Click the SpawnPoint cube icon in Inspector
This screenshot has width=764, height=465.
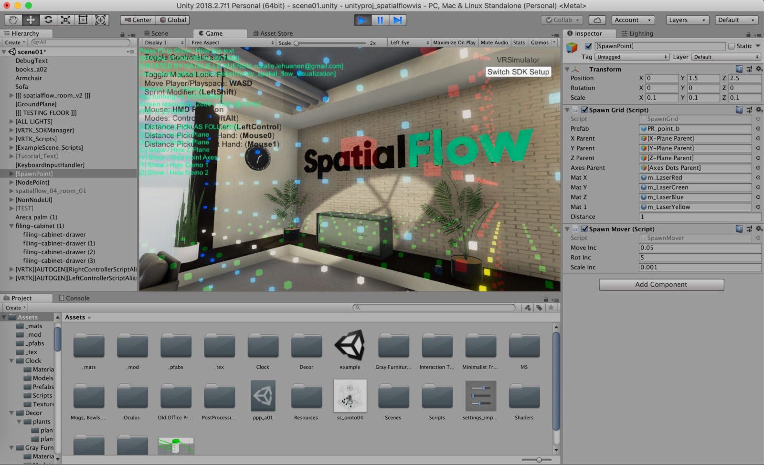572,48
